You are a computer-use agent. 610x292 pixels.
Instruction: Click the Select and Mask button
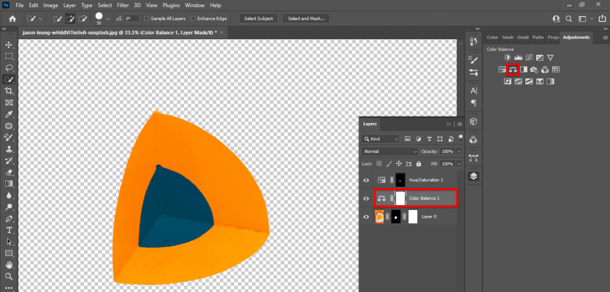click(x=306, y=18)
